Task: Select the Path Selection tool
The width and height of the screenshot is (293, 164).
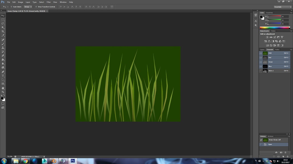Action: [3, 80]
